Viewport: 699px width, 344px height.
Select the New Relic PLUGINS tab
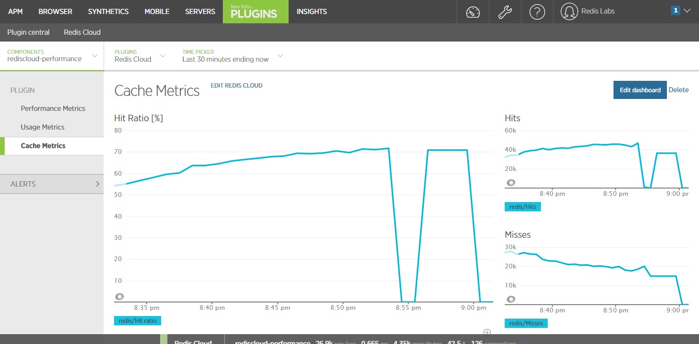(255, 11)
